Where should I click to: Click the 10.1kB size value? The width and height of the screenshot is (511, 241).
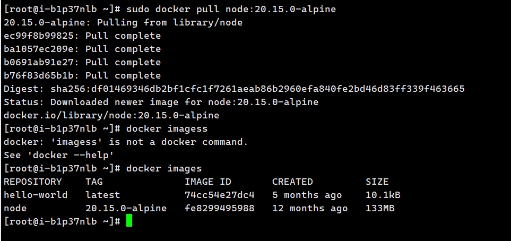pyautogui.click(x=383, y=195)
